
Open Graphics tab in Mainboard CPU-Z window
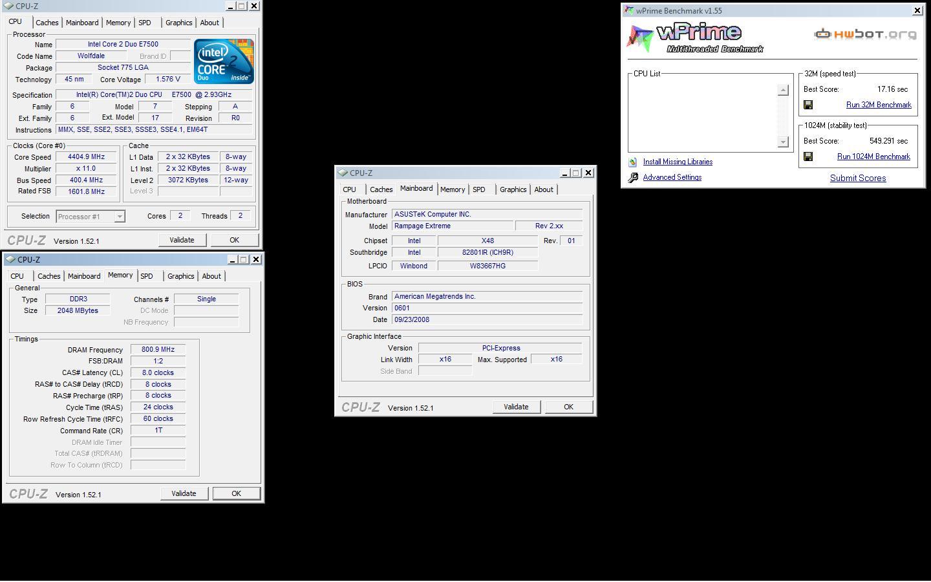pyautogui.click(x=513, y=189)
